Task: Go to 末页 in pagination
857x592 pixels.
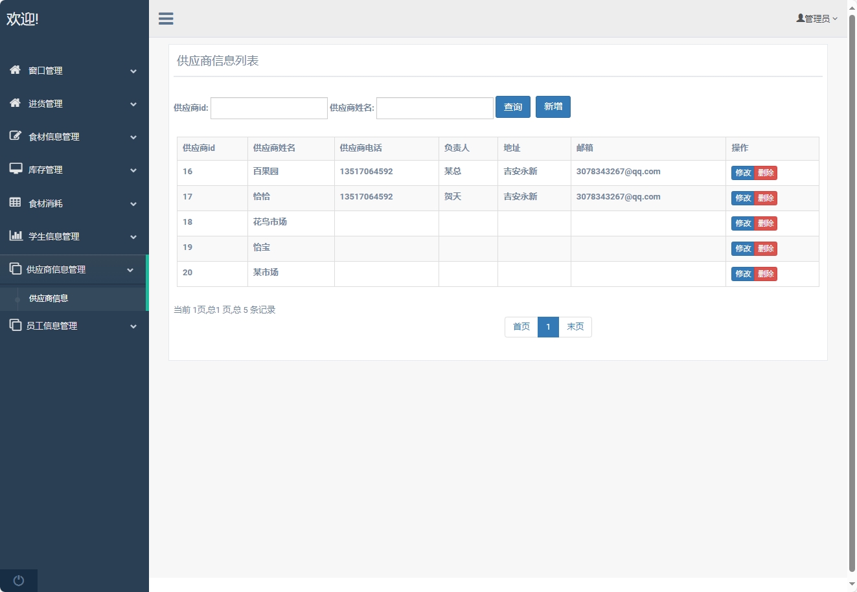Action: (575, 327)
